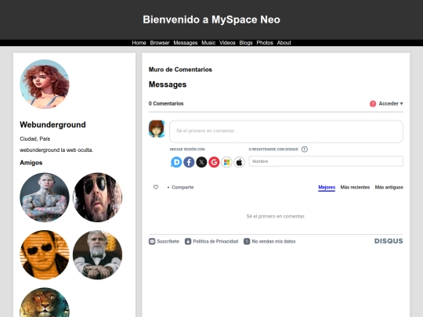The width and height of the screenshot is (423, 317).
Task: Open Messages in the navigation bar
Action: point(186,42)
